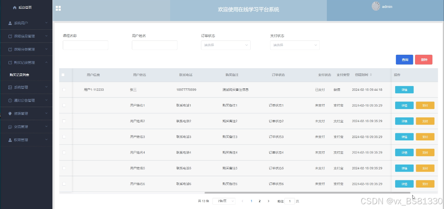Click the chart icon for 系统管理
Viewport: 444px width, 209px height.
coord(10,87)
